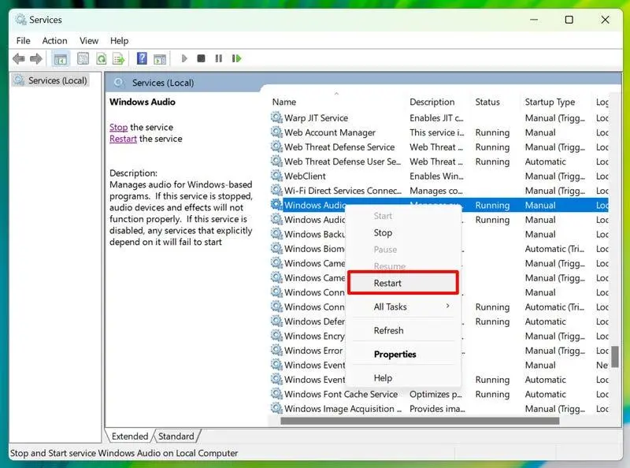Viewport: 630px width, 468px height.
Task: Open the Action menu
Action: click(54, 41)
